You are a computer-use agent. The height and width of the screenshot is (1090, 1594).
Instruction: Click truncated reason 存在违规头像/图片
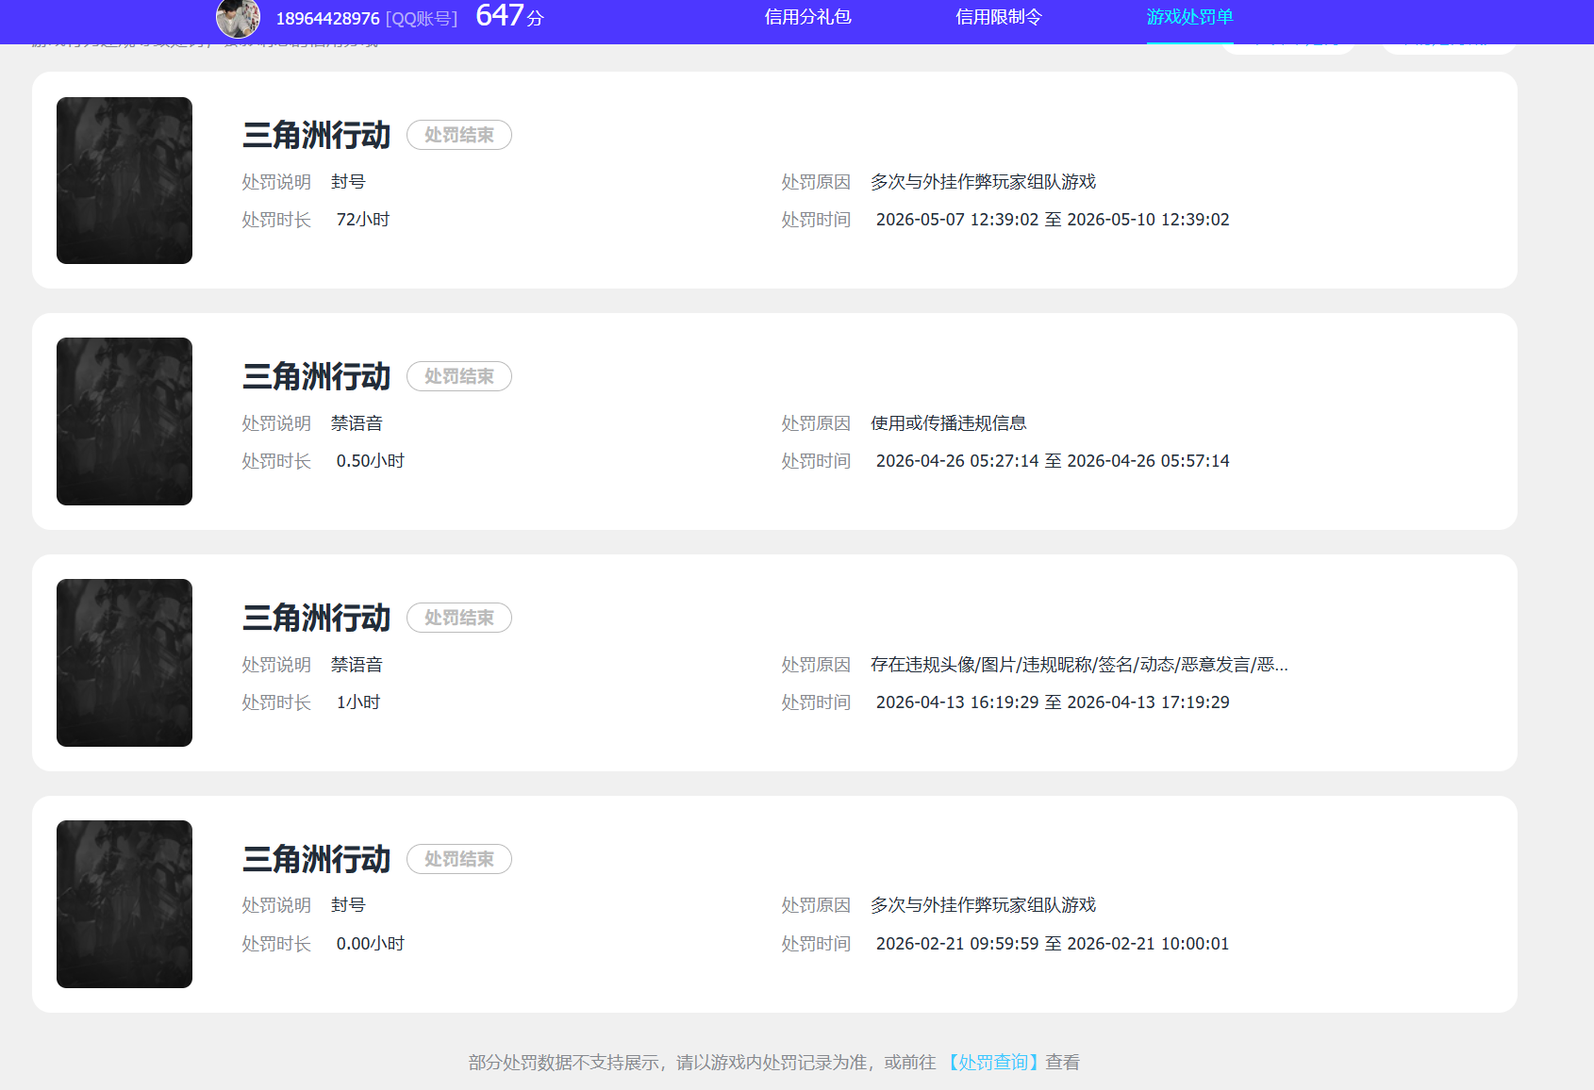click(x=1079, y=665)
